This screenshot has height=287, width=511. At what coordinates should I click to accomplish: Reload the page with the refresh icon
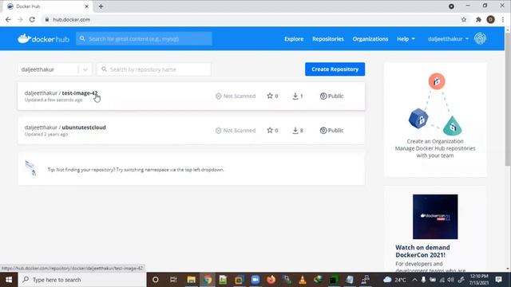[32, 19]
